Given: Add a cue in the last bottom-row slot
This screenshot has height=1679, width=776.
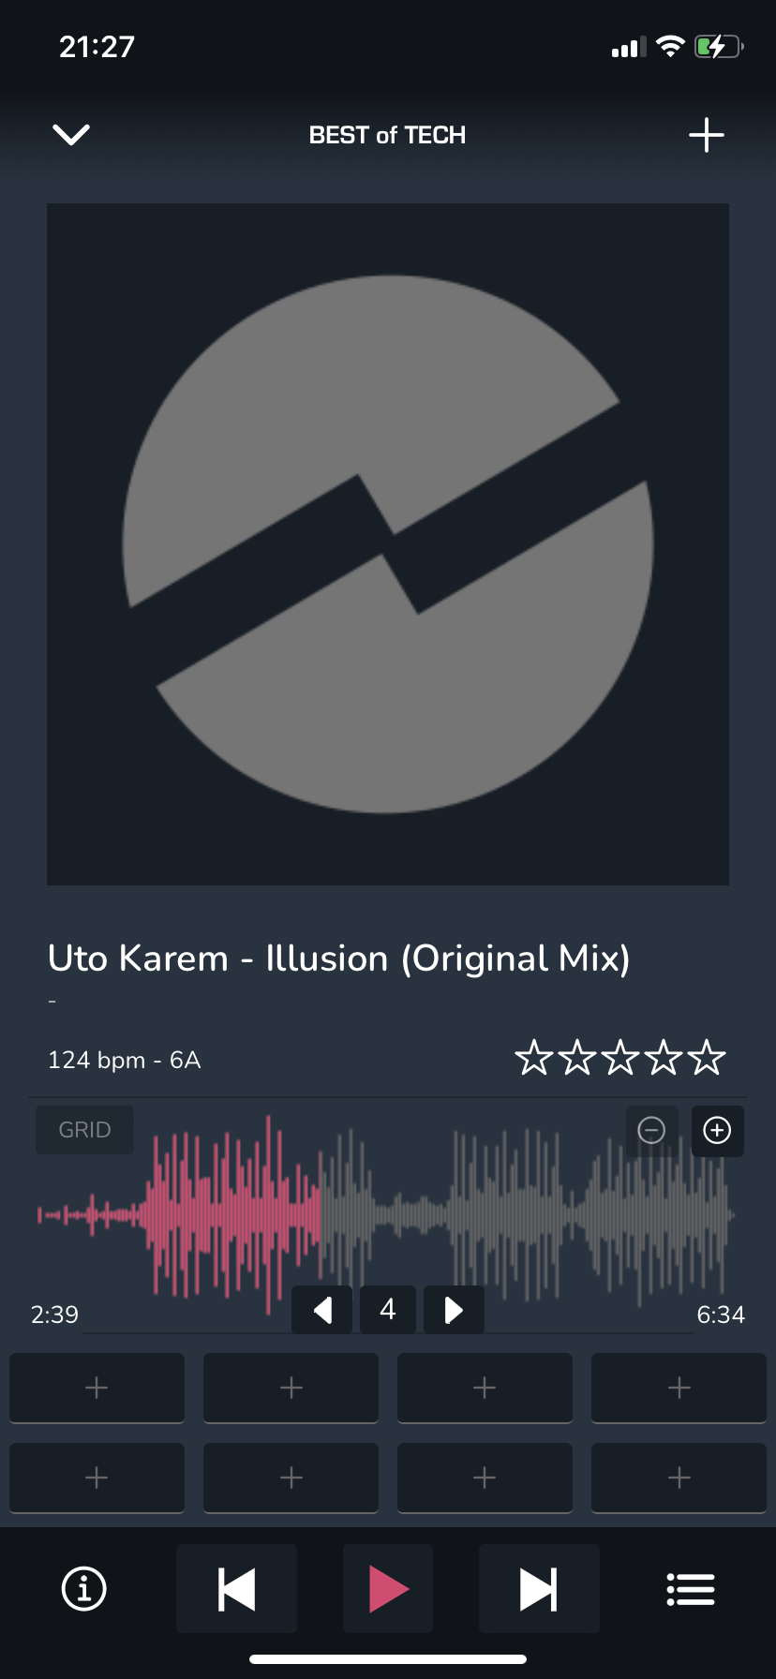Looking at the screenshot, I should pos(679,1478).
